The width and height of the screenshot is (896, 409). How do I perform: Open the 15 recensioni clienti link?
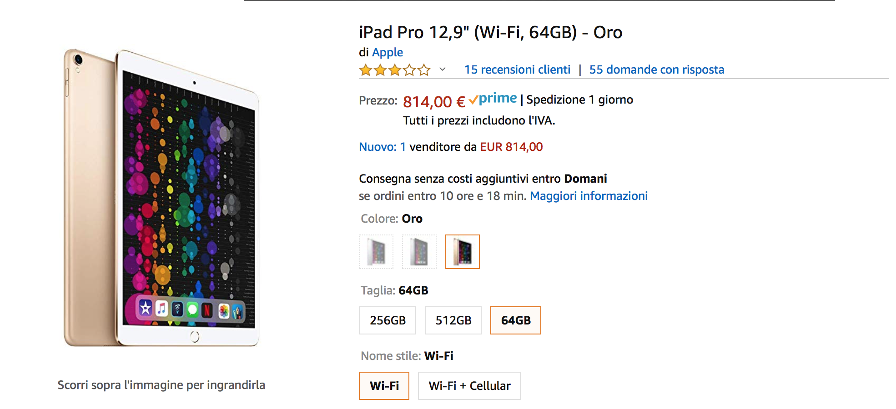517,69
